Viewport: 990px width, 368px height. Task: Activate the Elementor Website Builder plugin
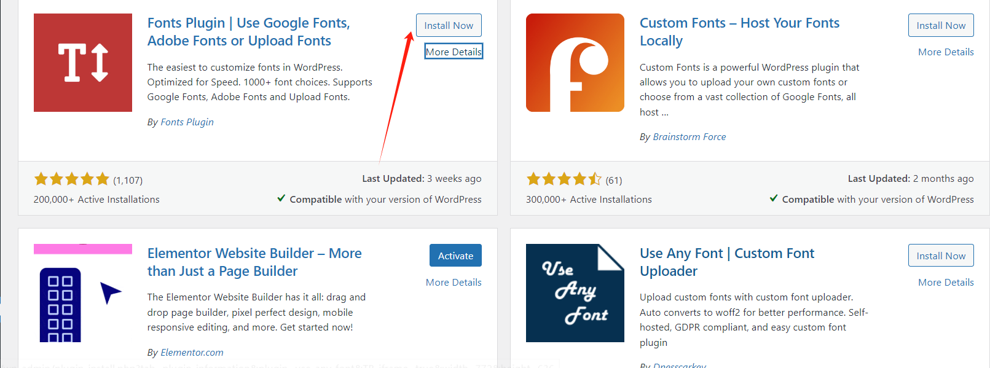(x=455, y=256)
